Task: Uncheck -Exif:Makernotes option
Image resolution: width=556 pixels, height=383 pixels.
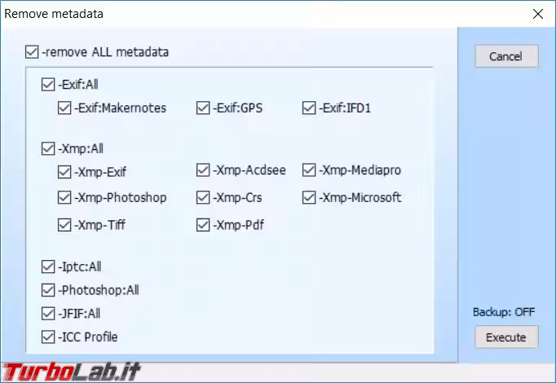Action: pyautogui.click(x=64, y=108)
